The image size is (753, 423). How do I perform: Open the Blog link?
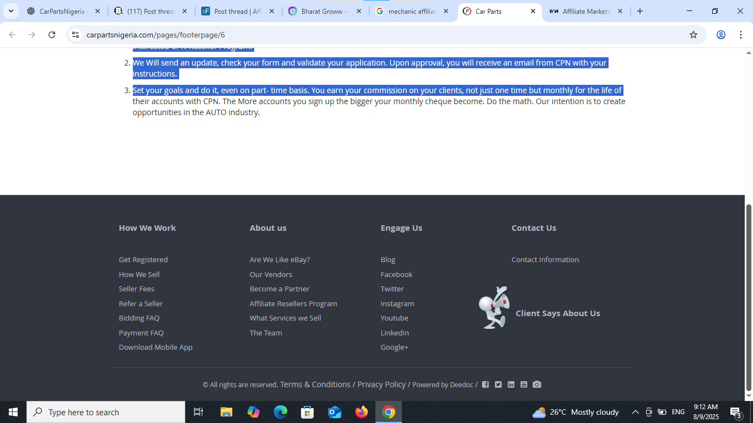[388, 259]
